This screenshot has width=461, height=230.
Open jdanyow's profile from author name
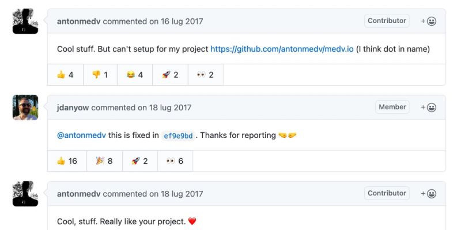(73, 108)
